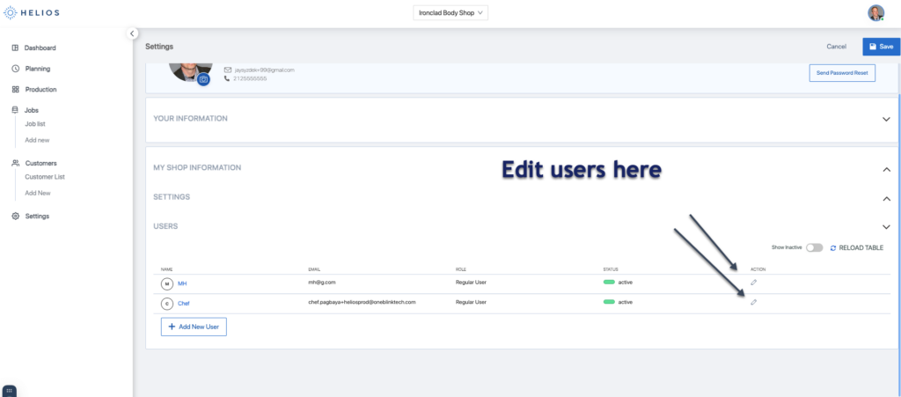Collapse My Shop Information chevron
Image resolution: width=901 pixels, height=397 pixels.
click(886, 169)
